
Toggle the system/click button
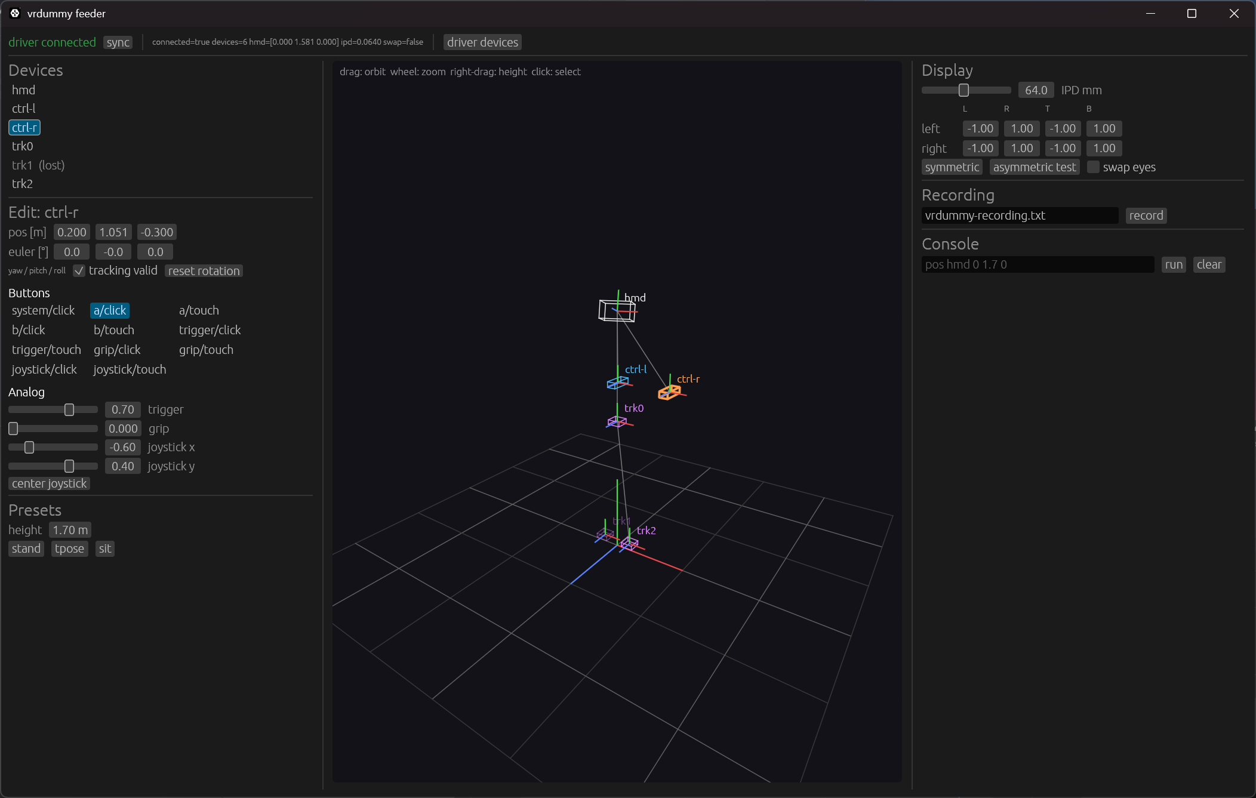(x=43, y=310)
